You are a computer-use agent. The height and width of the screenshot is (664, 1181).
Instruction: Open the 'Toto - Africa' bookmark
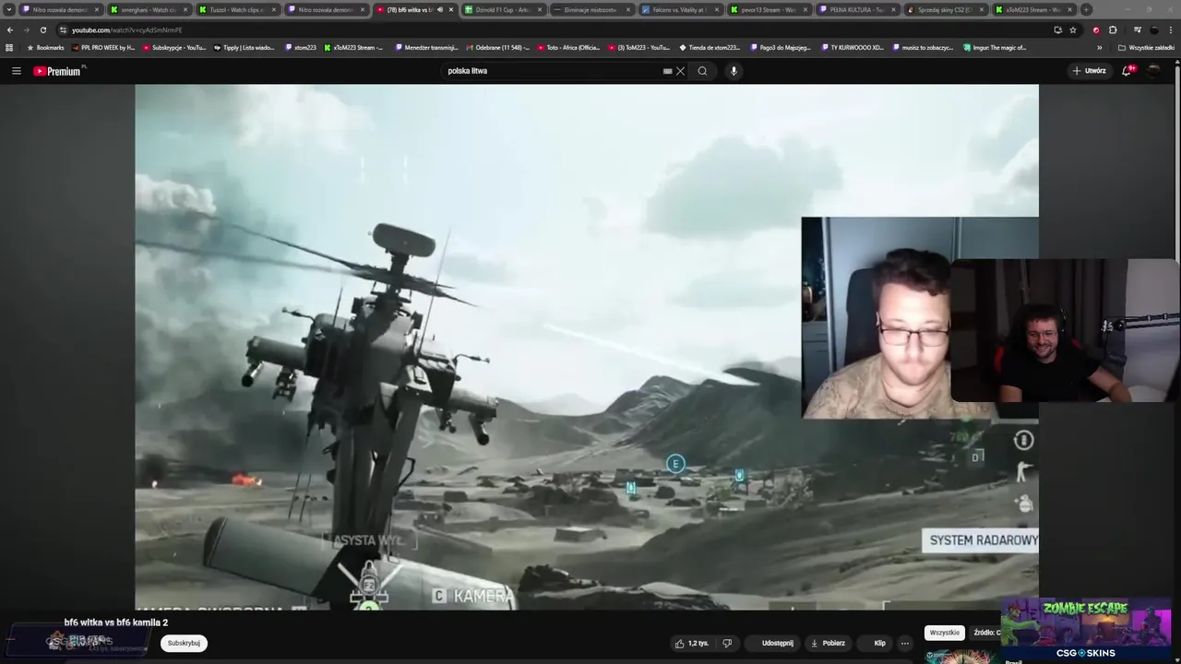point(568,47)
